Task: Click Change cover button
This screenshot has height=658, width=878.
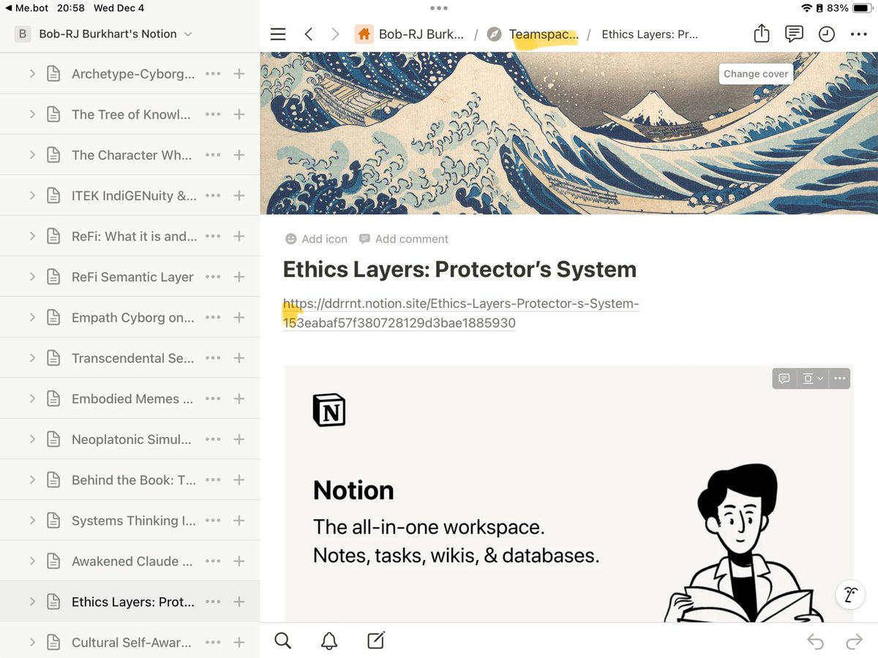Action: point(756,74)
